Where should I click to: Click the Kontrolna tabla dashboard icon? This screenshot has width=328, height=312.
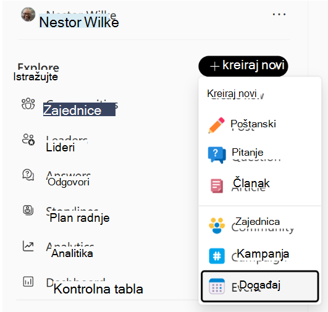(28, 282)
